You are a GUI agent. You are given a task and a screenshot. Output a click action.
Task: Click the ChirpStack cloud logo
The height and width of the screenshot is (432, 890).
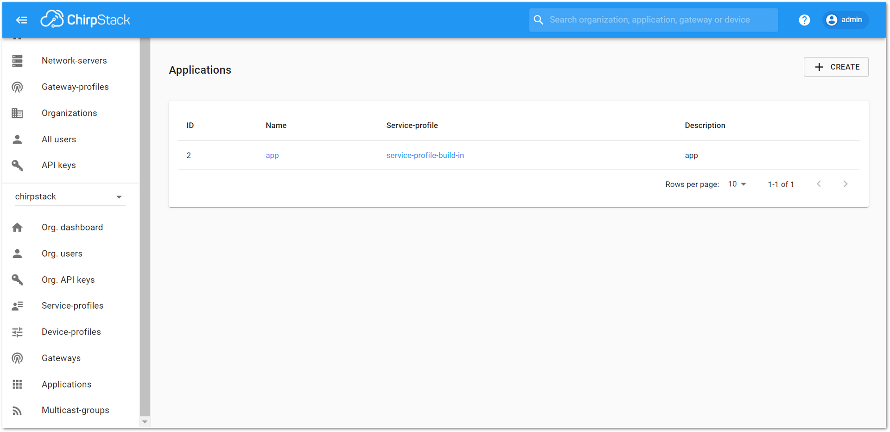[85, 19]
